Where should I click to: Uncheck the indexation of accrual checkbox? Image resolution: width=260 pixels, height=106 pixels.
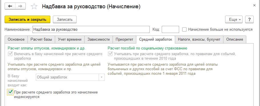(x=10, y=92)
